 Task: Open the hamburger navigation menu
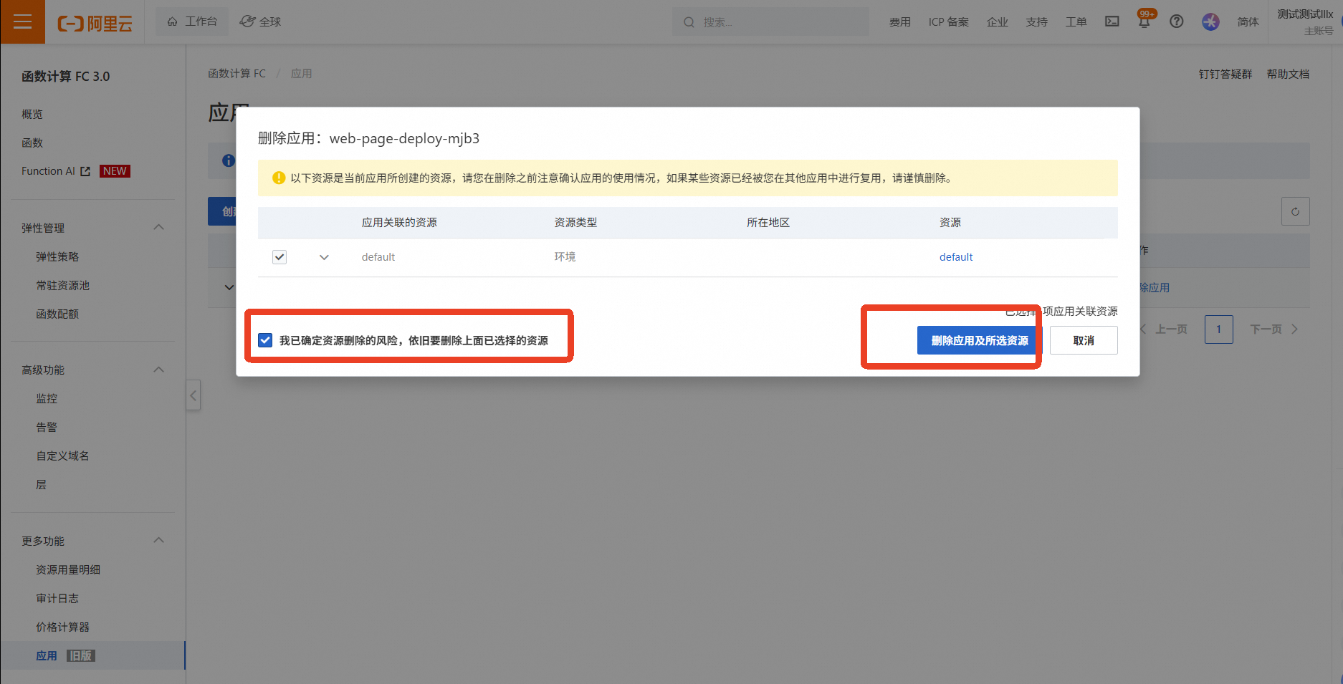point(22,21)
